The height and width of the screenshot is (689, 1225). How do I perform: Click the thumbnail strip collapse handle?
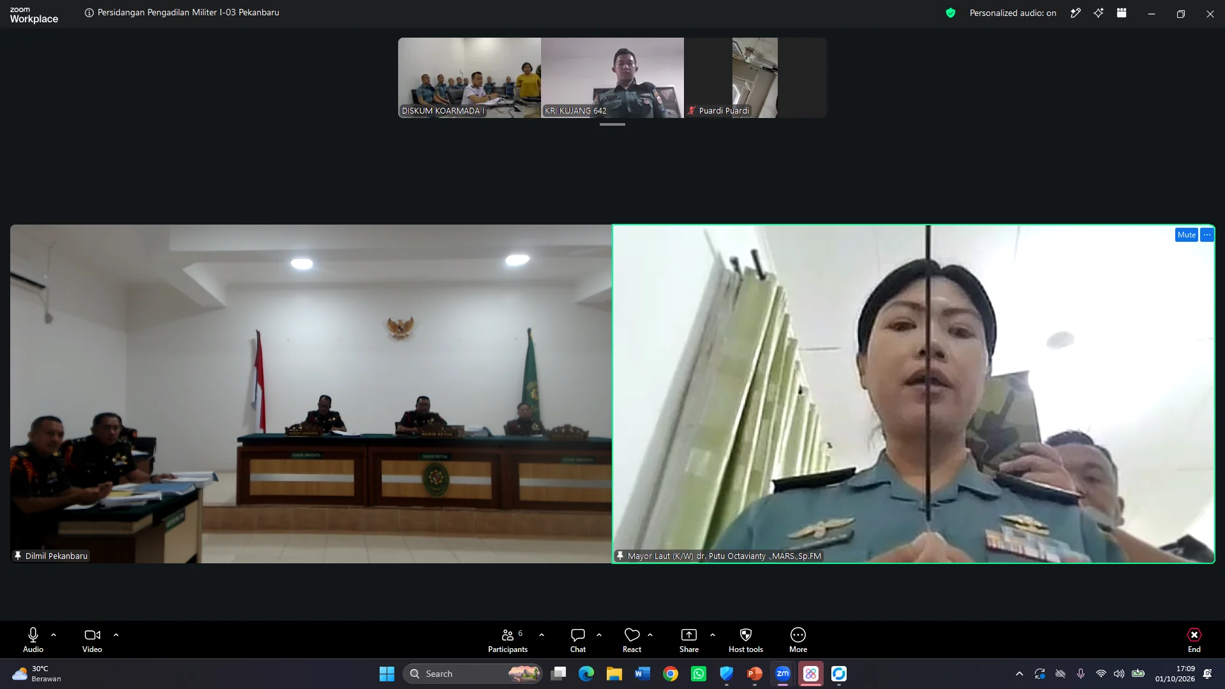[x=612, y=124]
